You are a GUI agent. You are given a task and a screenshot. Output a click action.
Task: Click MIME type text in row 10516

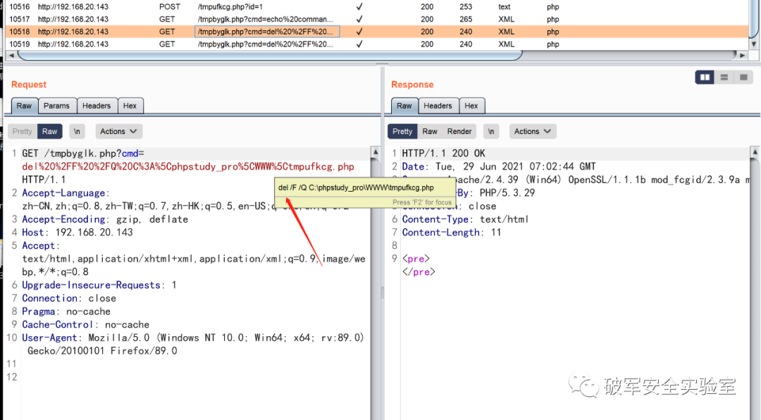click(x=505, y=7)
